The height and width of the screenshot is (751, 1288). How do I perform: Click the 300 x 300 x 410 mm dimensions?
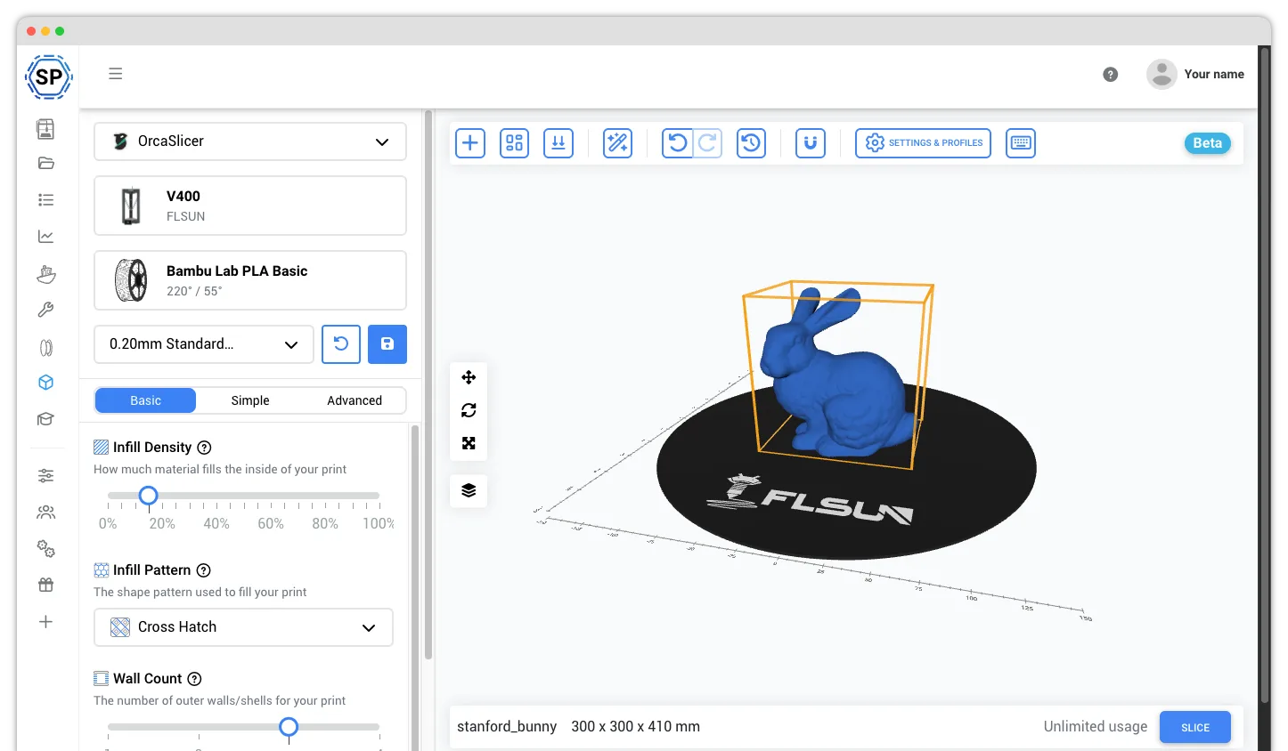635,727
